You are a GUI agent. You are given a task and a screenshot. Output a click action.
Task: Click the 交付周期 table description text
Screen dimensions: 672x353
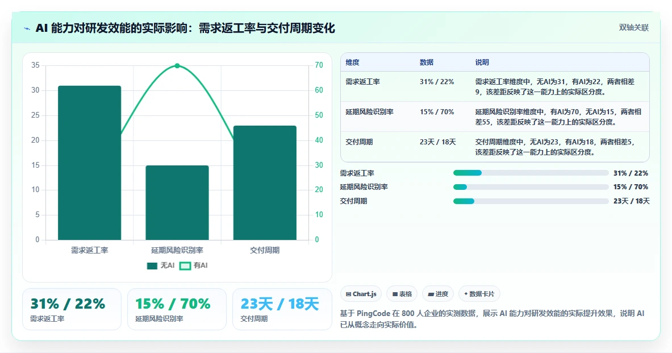pyautogui.click(x=554, y=147)
